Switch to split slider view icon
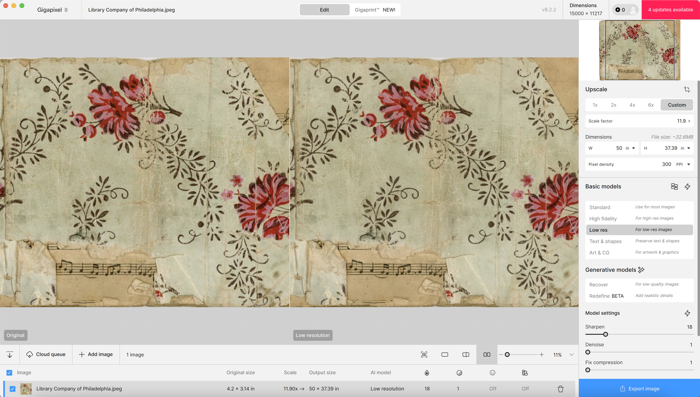The width and height of the screenshot is (700, 397). pos(466,354)
